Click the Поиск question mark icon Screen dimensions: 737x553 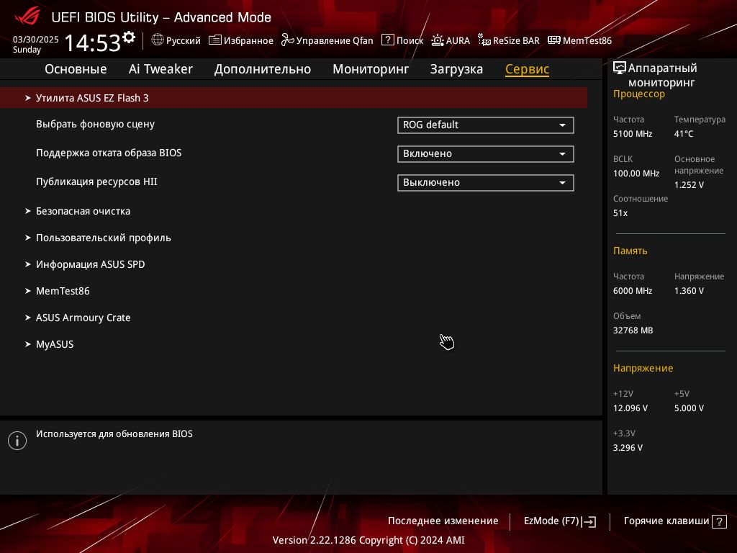click(x=387, y=40)
